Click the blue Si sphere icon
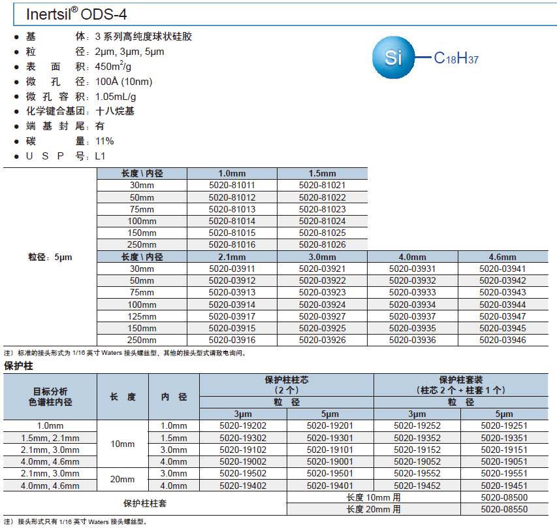The height and width of the screenshot is (530, 557). (x=393, y=58)
